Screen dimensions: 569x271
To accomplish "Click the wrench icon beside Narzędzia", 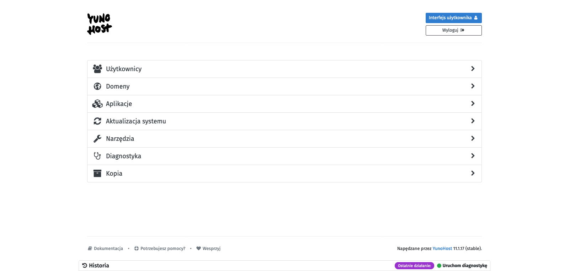I will (97, 139).
